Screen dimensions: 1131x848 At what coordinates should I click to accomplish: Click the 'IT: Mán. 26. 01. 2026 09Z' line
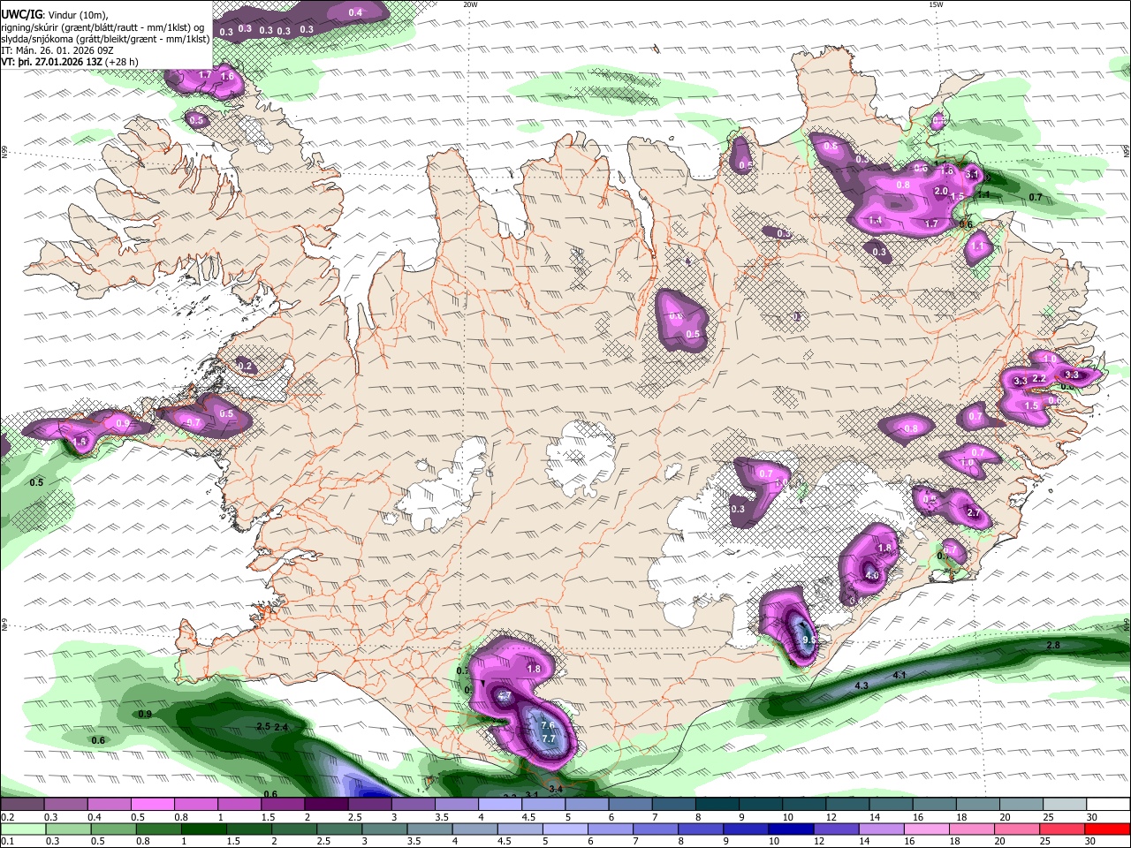(x=56, y=50)
